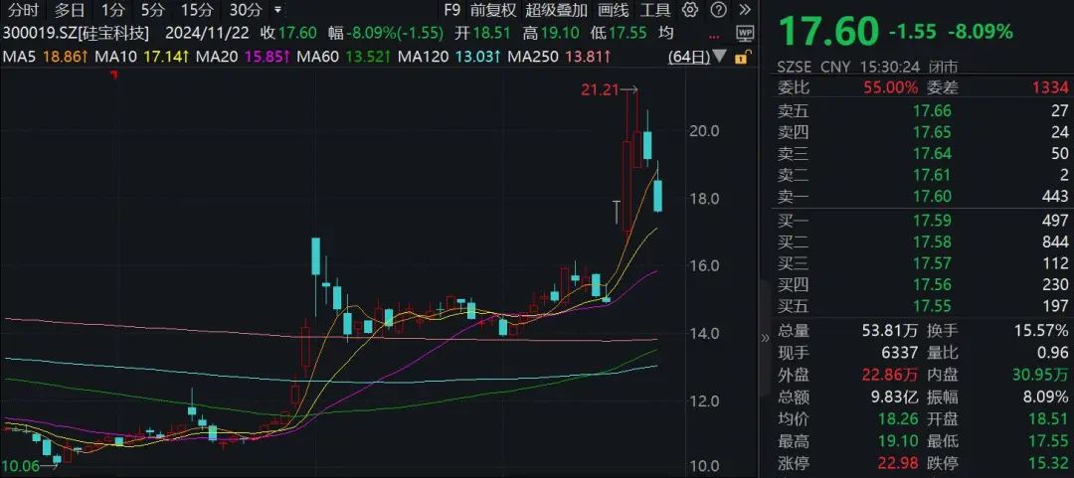
Task: Switch to the 分时 intraday tab
Action: tap(25, 10)
